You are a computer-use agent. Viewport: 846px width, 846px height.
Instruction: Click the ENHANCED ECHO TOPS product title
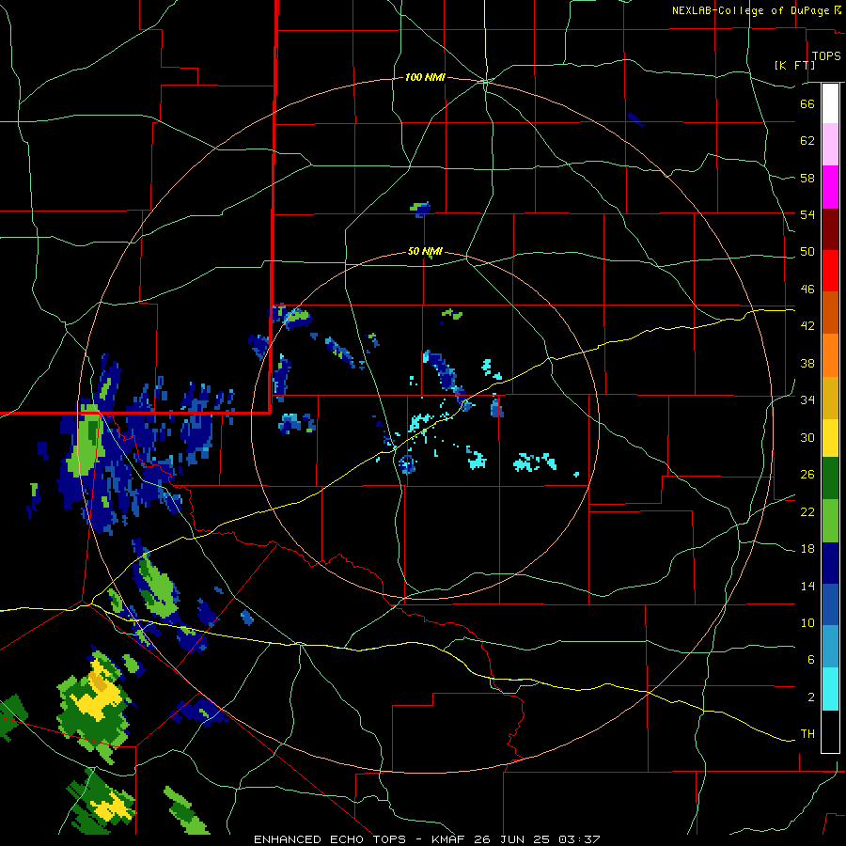(330, 839)
